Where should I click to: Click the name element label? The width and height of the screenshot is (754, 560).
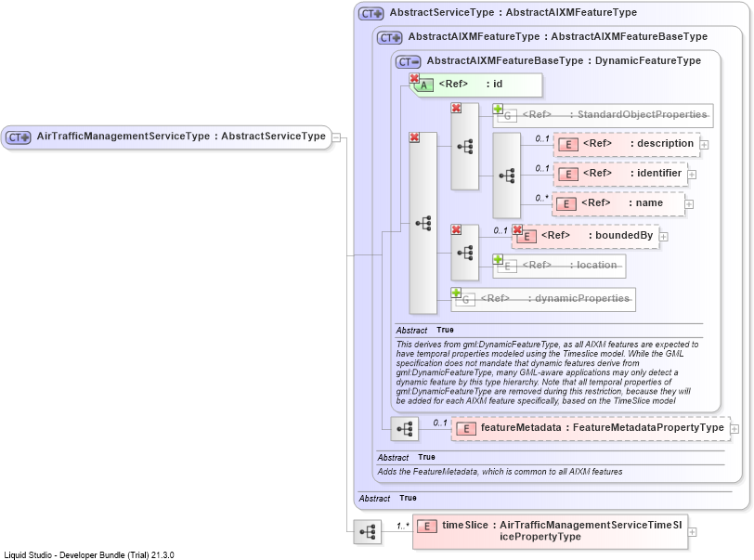pyautogui.click(x=622, y=203)
